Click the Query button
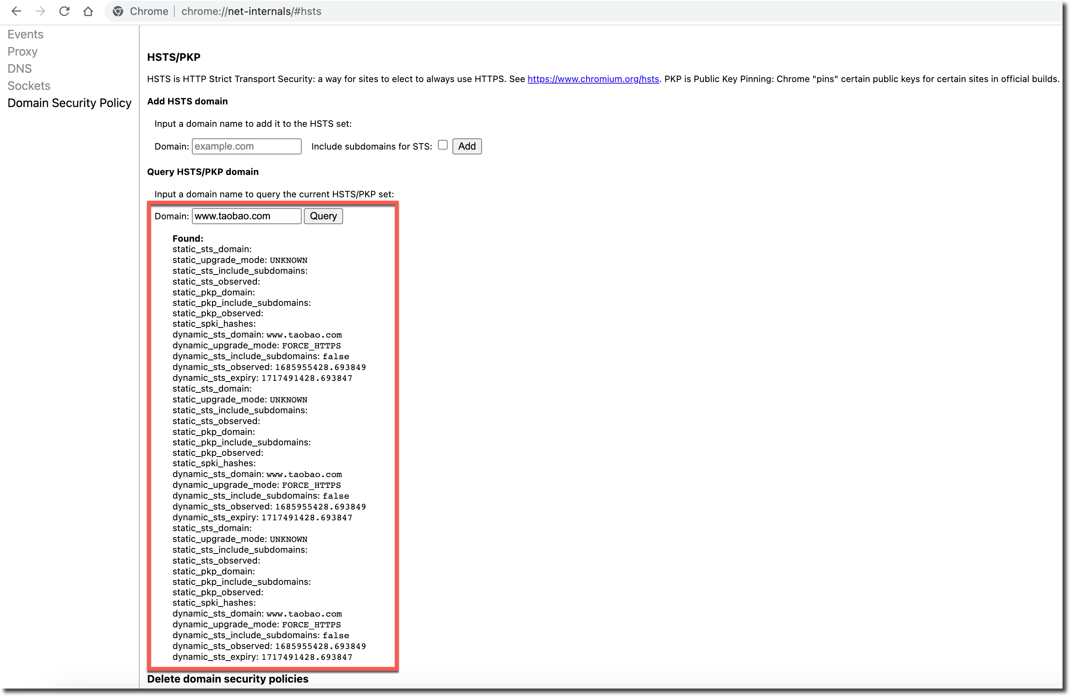1070x696 pixels. click(323, 216)
